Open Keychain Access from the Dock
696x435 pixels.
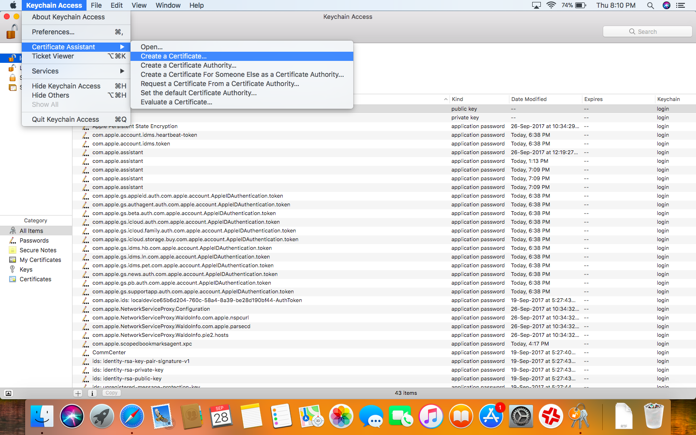coord(580,416)
